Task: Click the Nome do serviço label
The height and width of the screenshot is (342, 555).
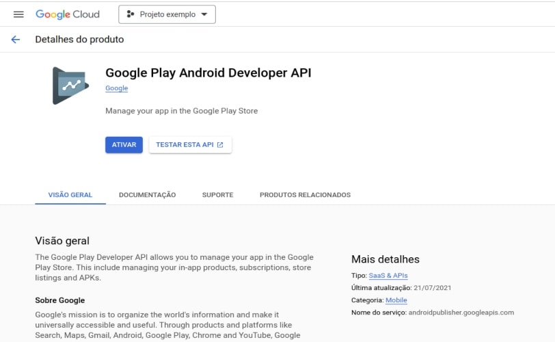Action: click(379, 313)
